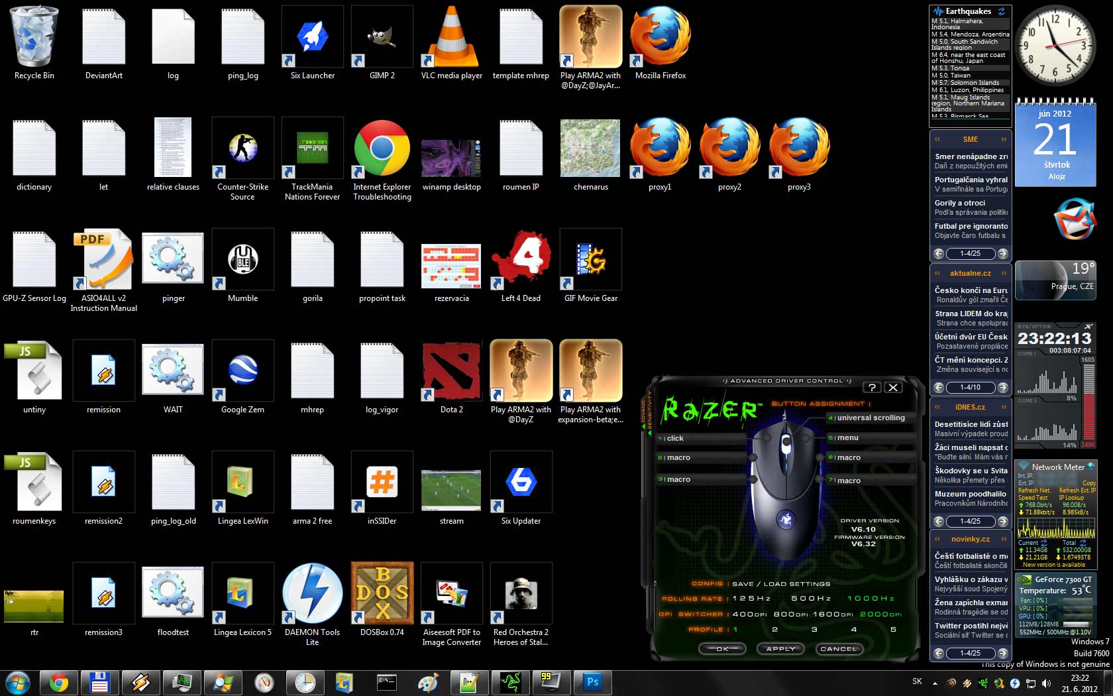Set DPI switcher to 1600DPI
The width and height of the screenshot is (1113, 696).
pos(833,614)
